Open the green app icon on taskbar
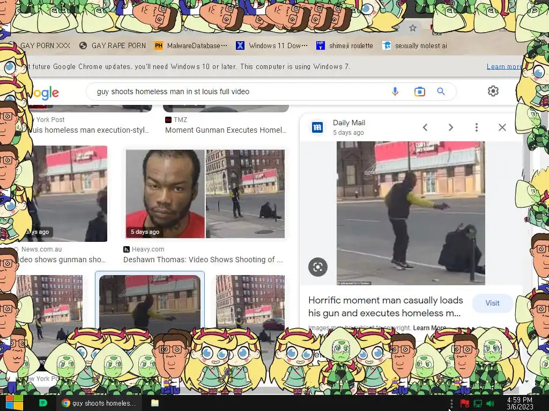 click(x=43, y=403)
